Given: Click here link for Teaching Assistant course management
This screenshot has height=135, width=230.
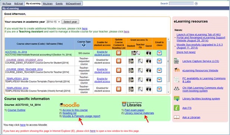Looking at the screenshot, I should coord(126,32).
